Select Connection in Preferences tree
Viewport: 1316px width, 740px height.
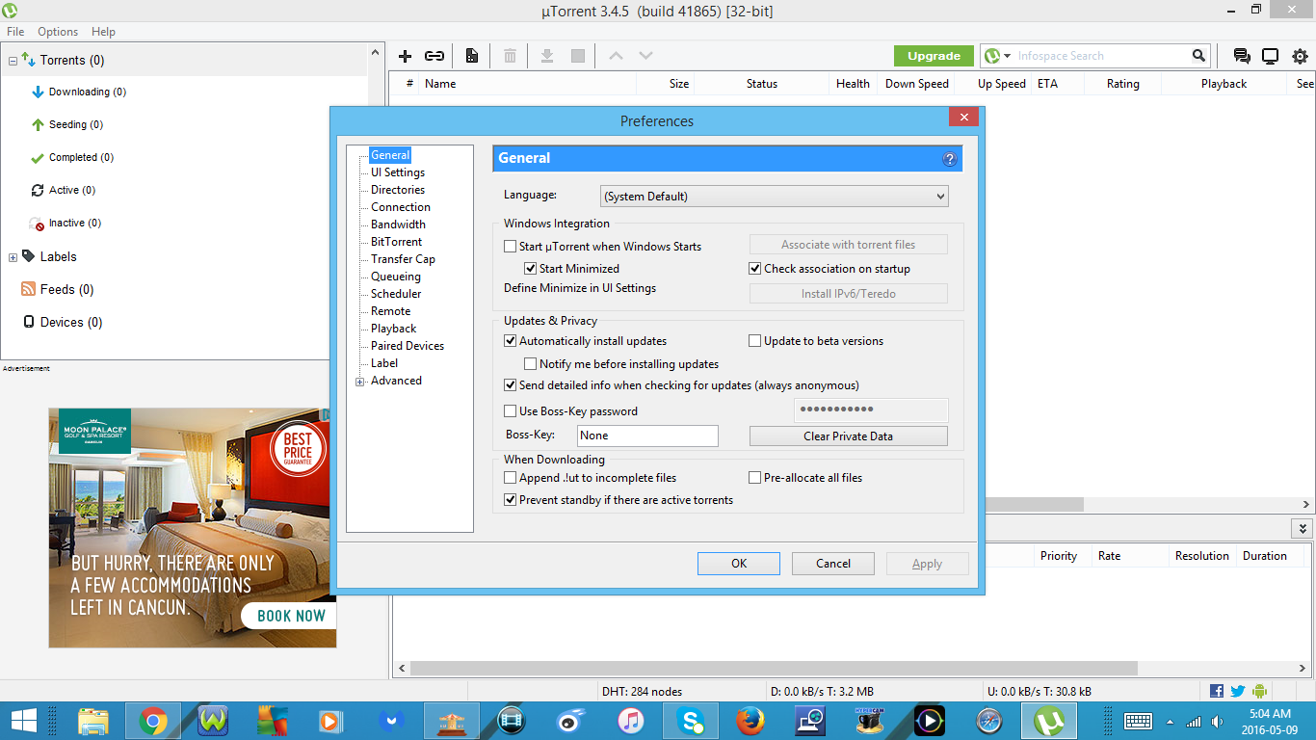pos(401,207)
